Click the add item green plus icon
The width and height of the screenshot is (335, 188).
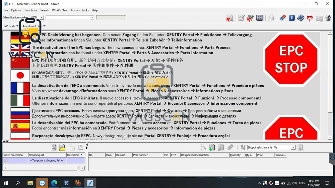(x=212, y=147)
